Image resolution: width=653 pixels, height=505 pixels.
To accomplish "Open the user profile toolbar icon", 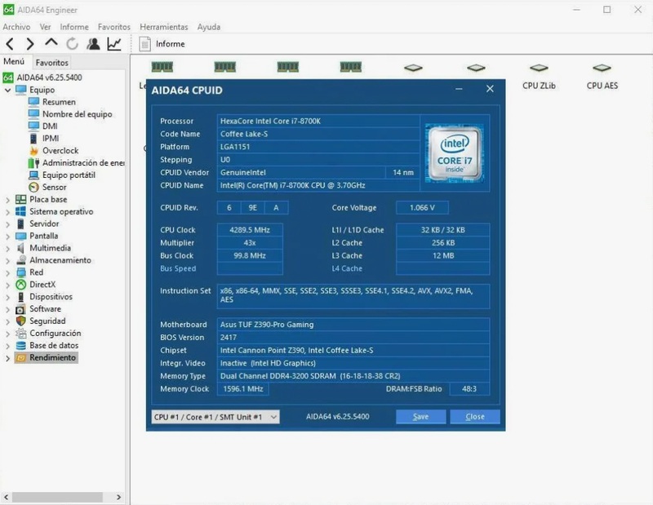I will point(93,44).
